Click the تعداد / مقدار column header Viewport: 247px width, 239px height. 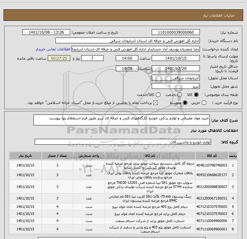57,156
